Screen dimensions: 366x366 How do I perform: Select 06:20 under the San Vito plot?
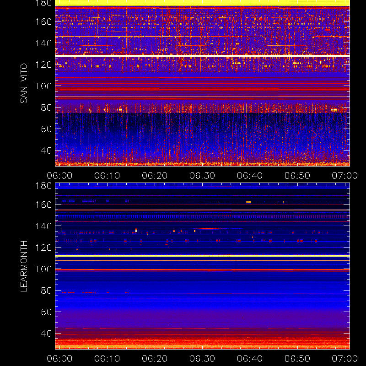(x=155, y=176)
